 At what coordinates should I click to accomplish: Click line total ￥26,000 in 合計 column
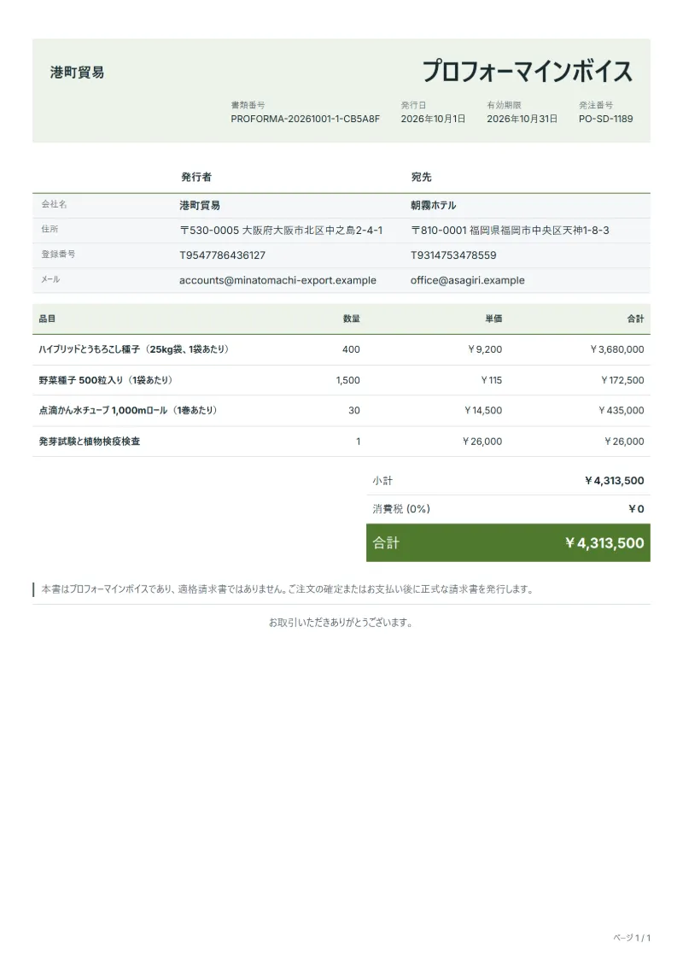[624, 442]
